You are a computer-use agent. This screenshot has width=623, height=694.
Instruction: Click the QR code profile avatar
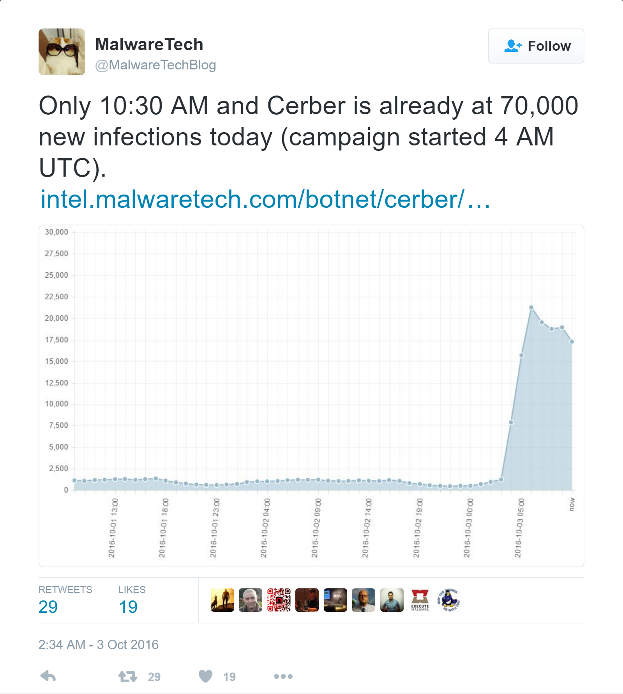pos(279,600)
